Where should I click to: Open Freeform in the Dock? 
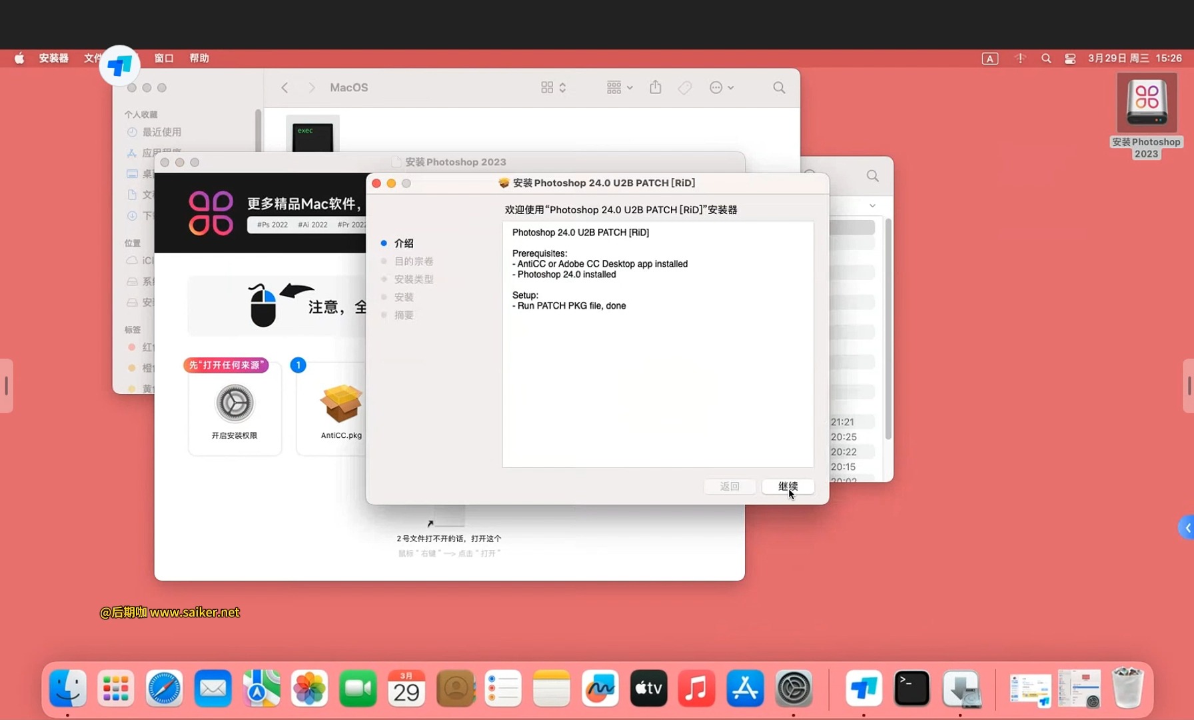pyautogui.click(x=600, y=689)
